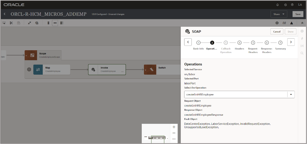The height and width of the screenshot is (144, 307).
Task: Select step 4 Headers
Action: pyautogui.click(x=240, y=43)
